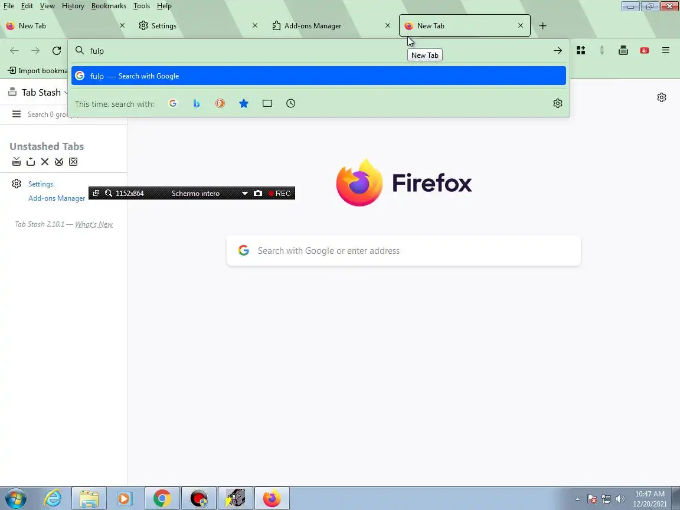Image resolution: width=680 pixels, height=510 pixels.
Task: Click the go arrow in the address bar
Action: [558, 51]
